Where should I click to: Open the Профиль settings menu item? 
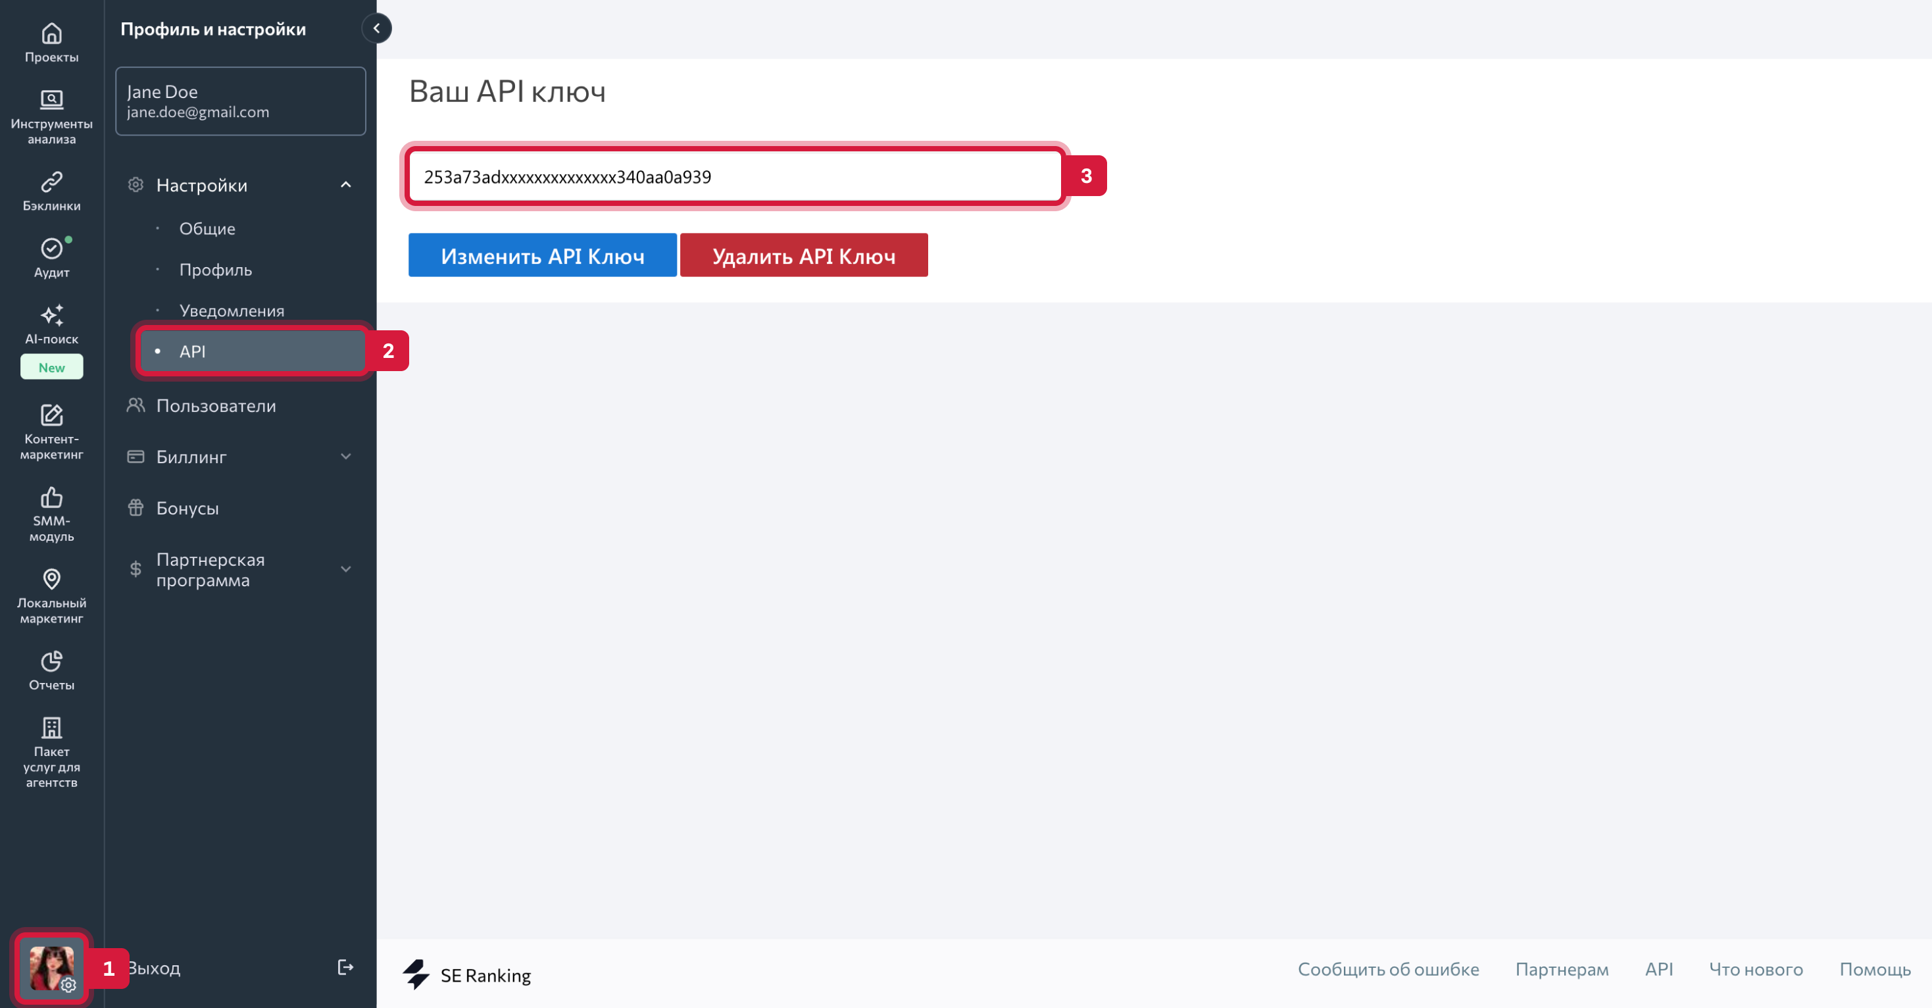pyautogui.click(x=215, y=270)
